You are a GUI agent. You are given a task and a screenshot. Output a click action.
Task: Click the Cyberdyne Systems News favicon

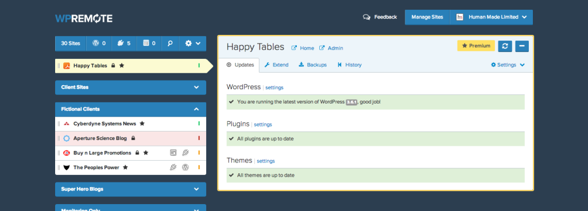click(67, 124)
